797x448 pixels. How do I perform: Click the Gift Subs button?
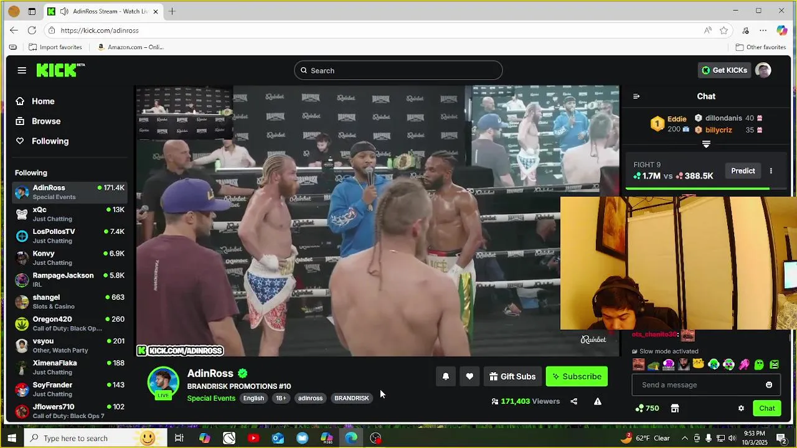pos(512,376)
